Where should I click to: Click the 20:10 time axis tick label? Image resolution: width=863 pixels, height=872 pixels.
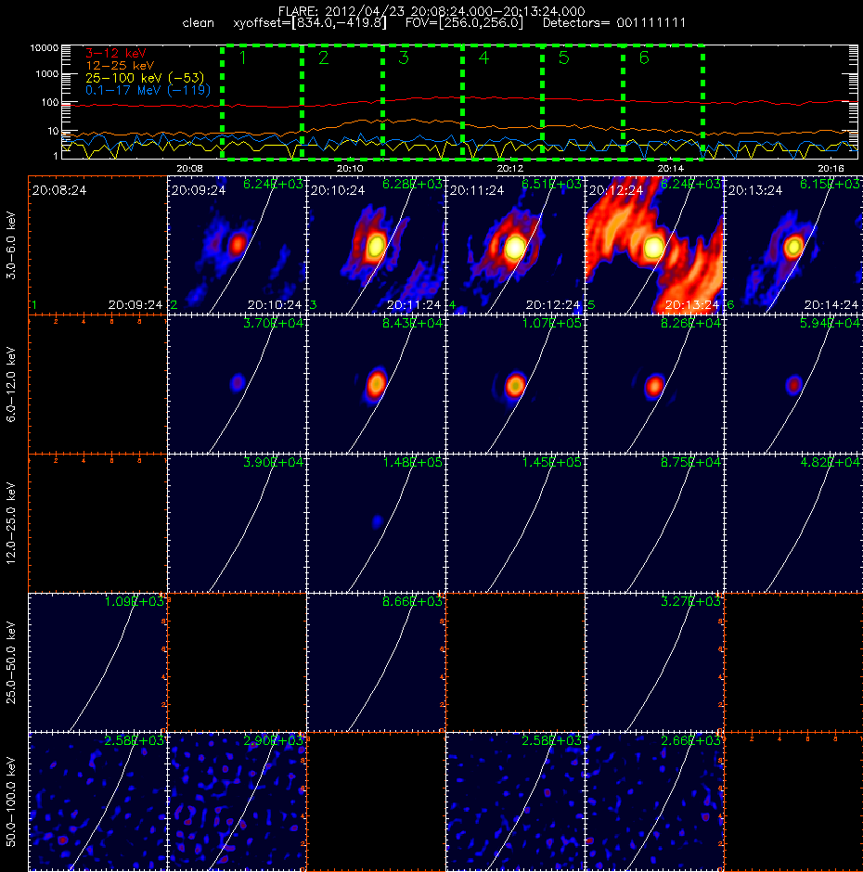click(350, 169)
